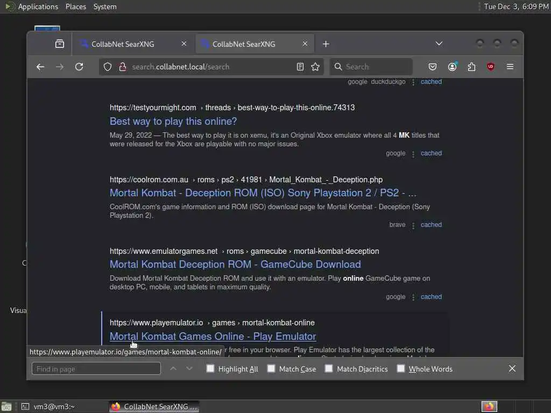Open cached link for testyourmight result
Screen dimensions: 551x413
[x=431, y=153]
